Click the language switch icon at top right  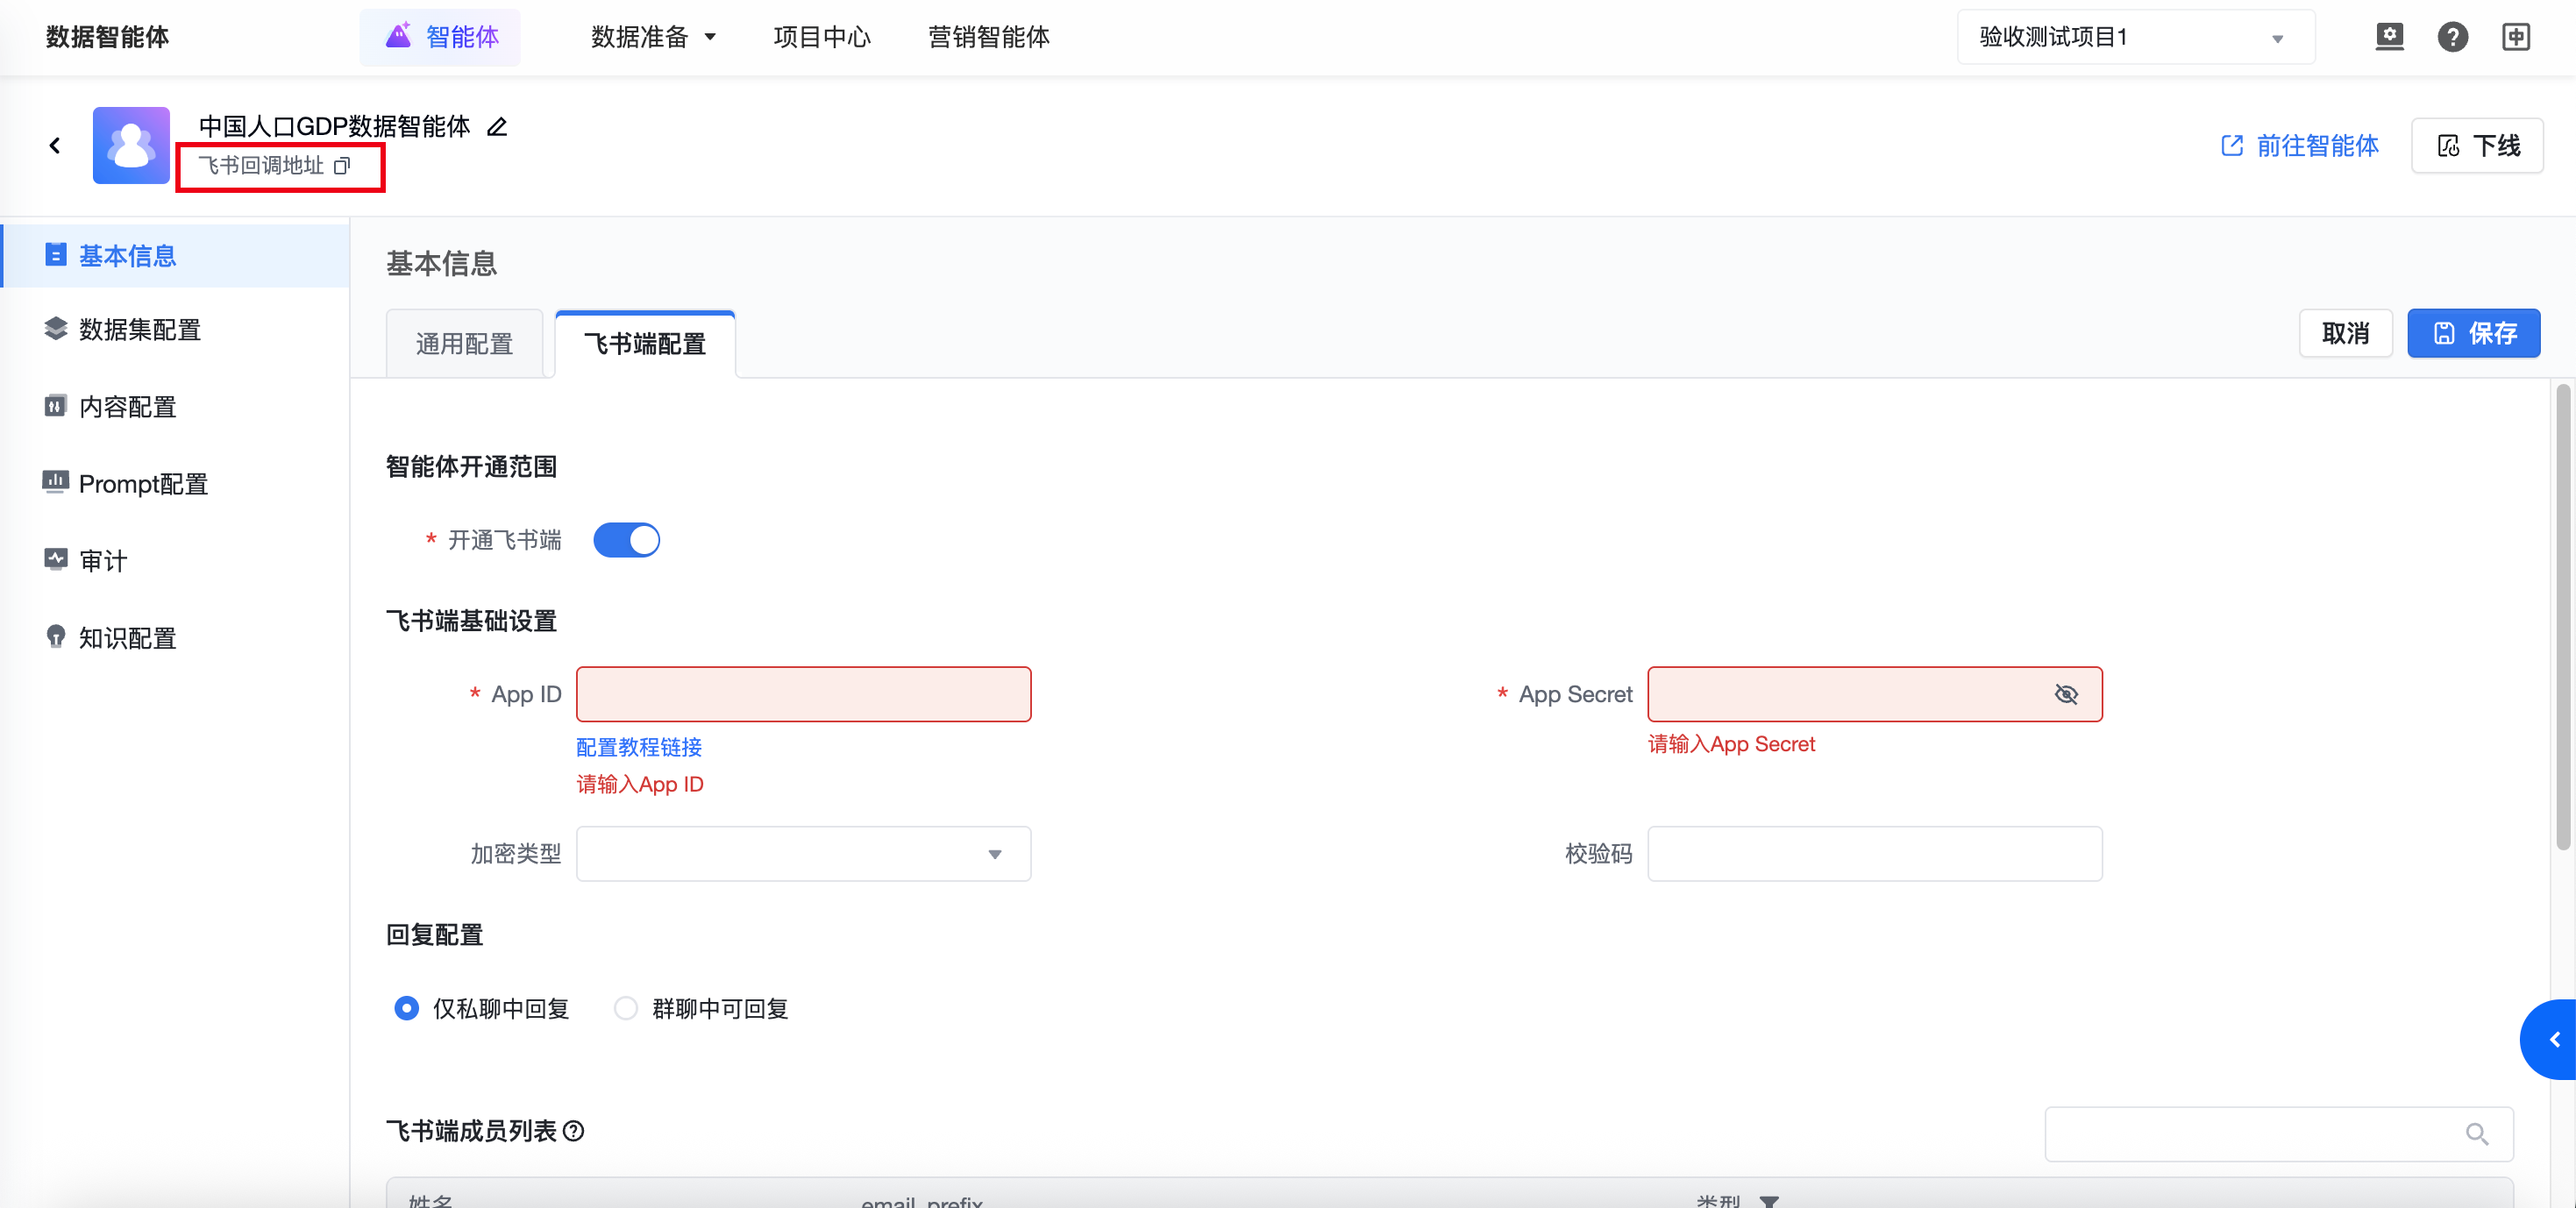[2515, 37]
